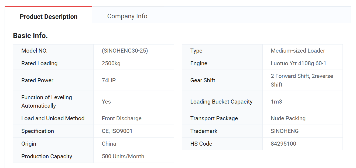Select the CE, ISO9001 value
356x168 pixels.
click(117, 131)
